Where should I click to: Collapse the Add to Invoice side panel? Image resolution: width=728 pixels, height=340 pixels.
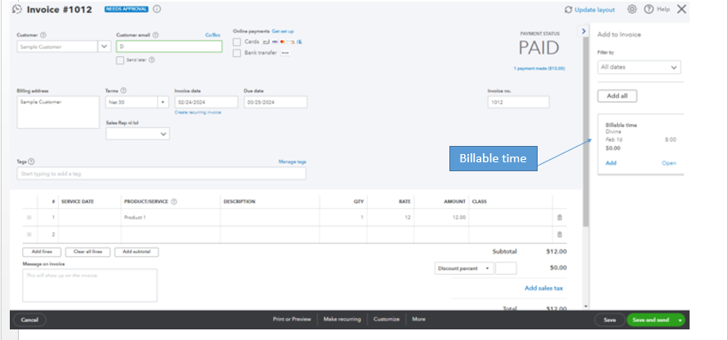point(583,31)
